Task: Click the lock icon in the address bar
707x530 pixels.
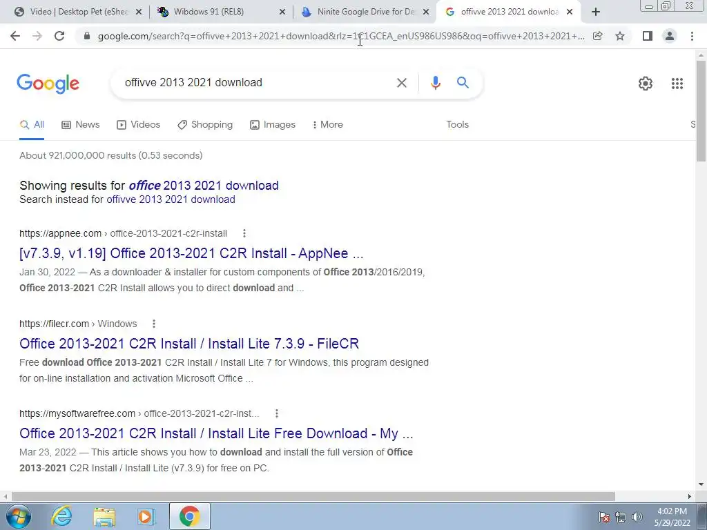Action: click(x=87, y=36)
